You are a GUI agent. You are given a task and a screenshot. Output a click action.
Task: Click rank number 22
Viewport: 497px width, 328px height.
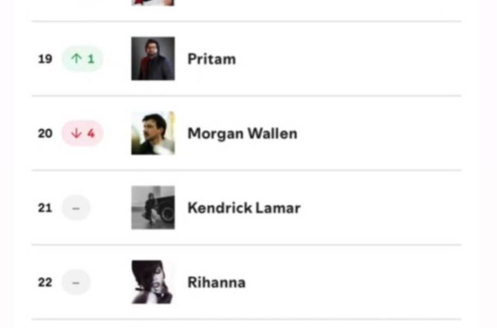45,282
